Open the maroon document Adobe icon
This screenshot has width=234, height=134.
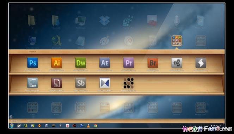[56, 83]
